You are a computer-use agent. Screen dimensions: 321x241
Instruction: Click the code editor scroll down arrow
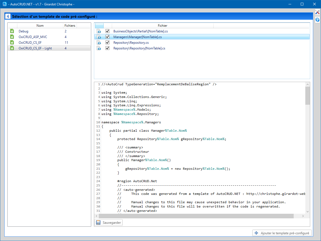click(x=307, y=212)
